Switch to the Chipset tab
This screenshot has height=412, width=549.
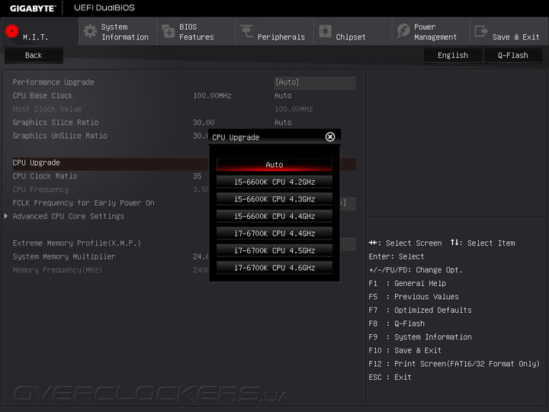click(352, 31)
